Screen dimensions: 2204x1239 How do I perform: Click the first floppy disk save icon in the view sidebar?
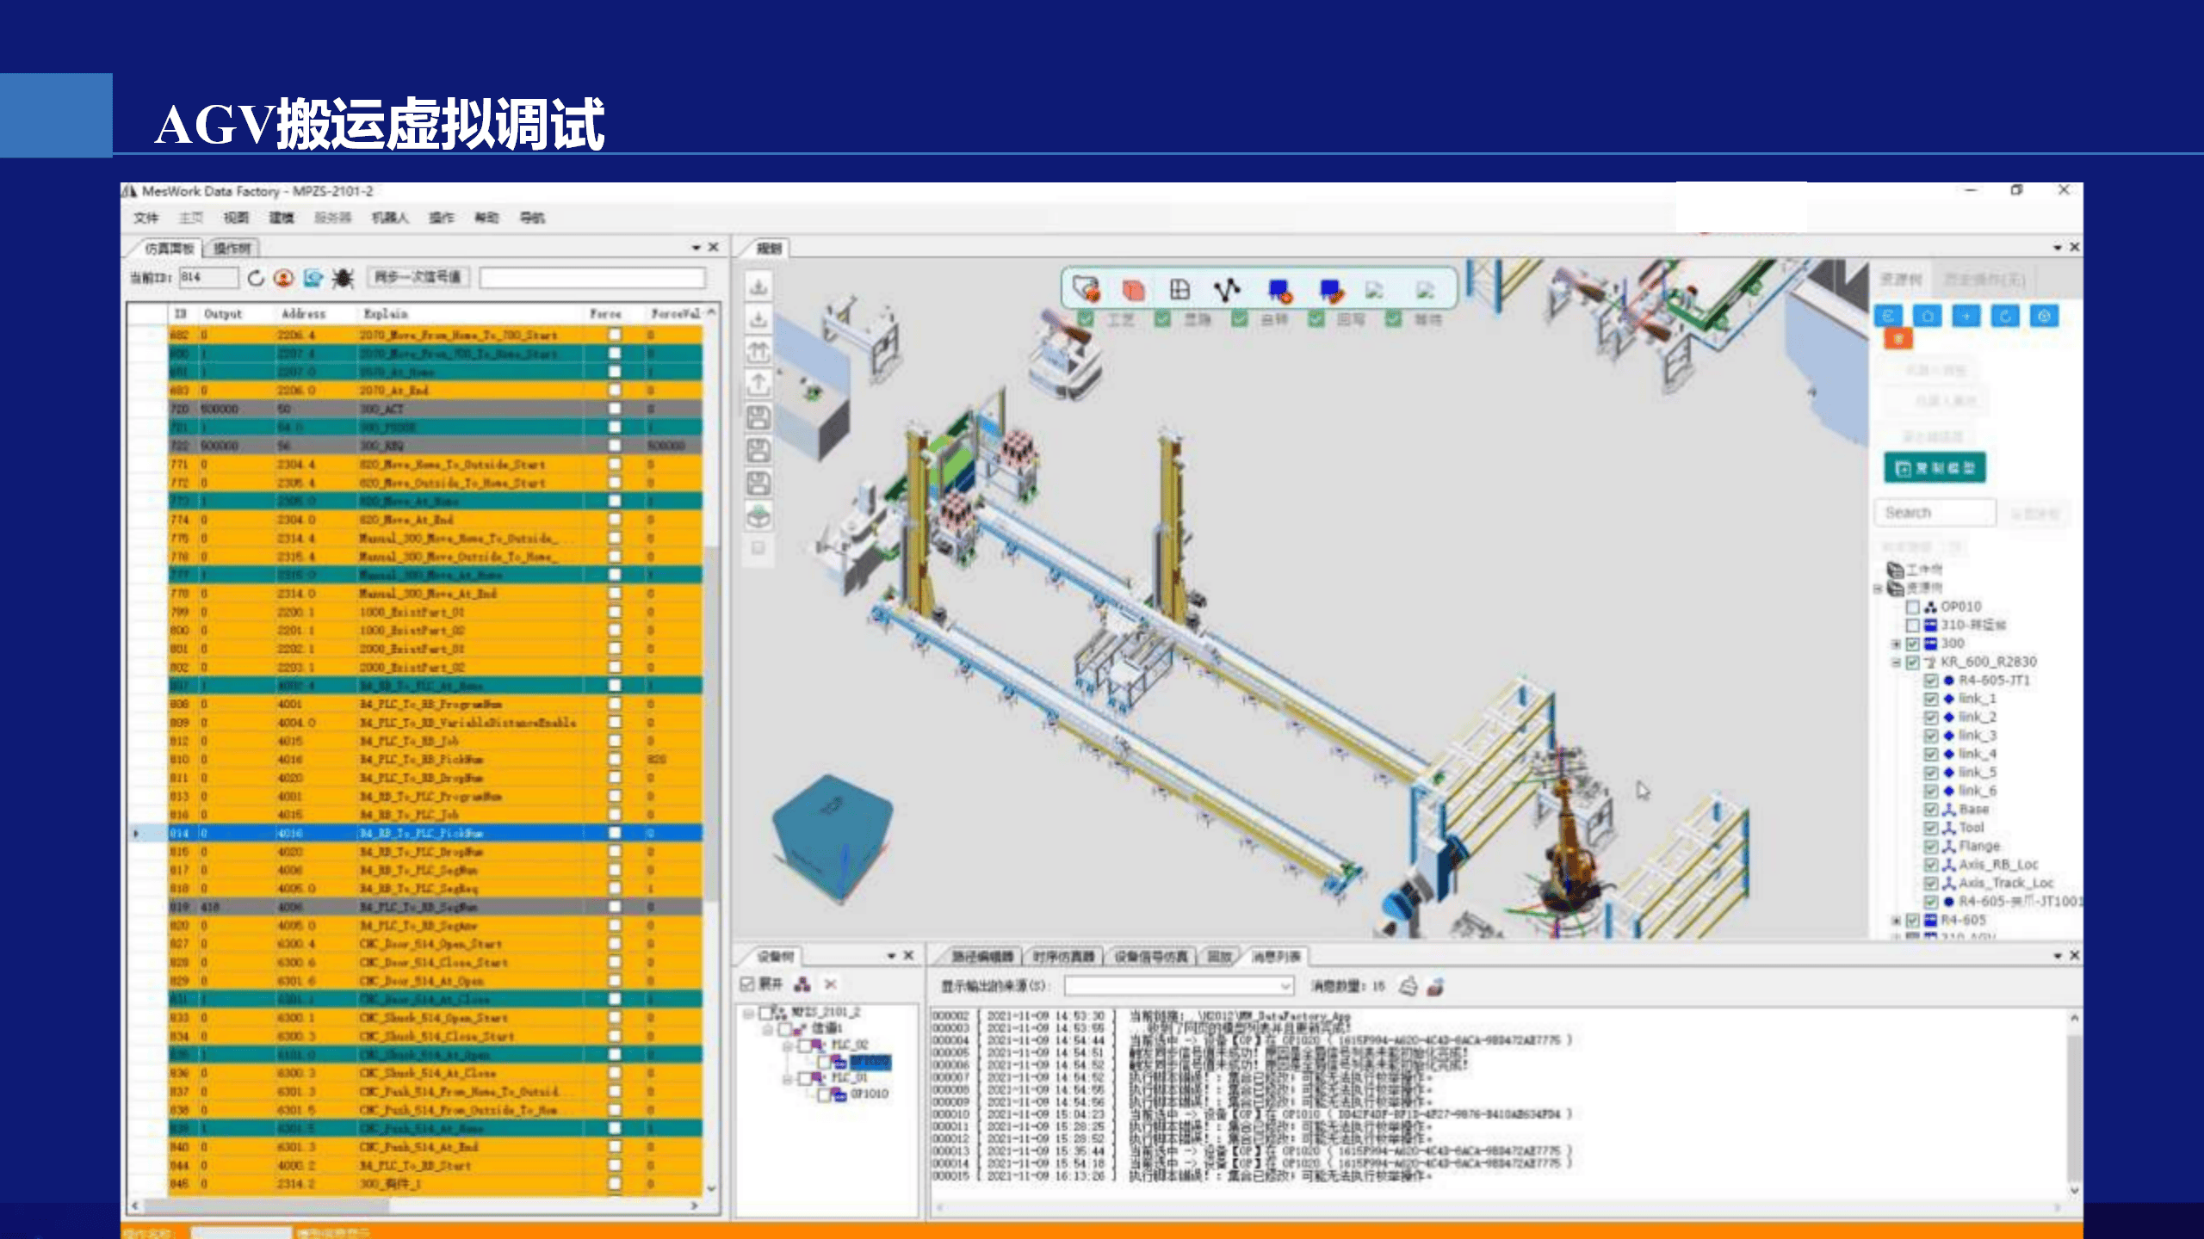tap(758, 418)
